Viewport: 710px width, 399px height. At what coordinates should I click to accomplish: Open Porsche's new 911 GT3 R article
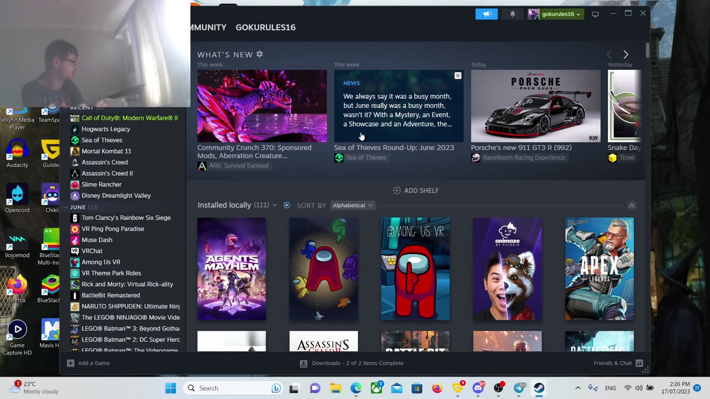(x=521, y=147)
